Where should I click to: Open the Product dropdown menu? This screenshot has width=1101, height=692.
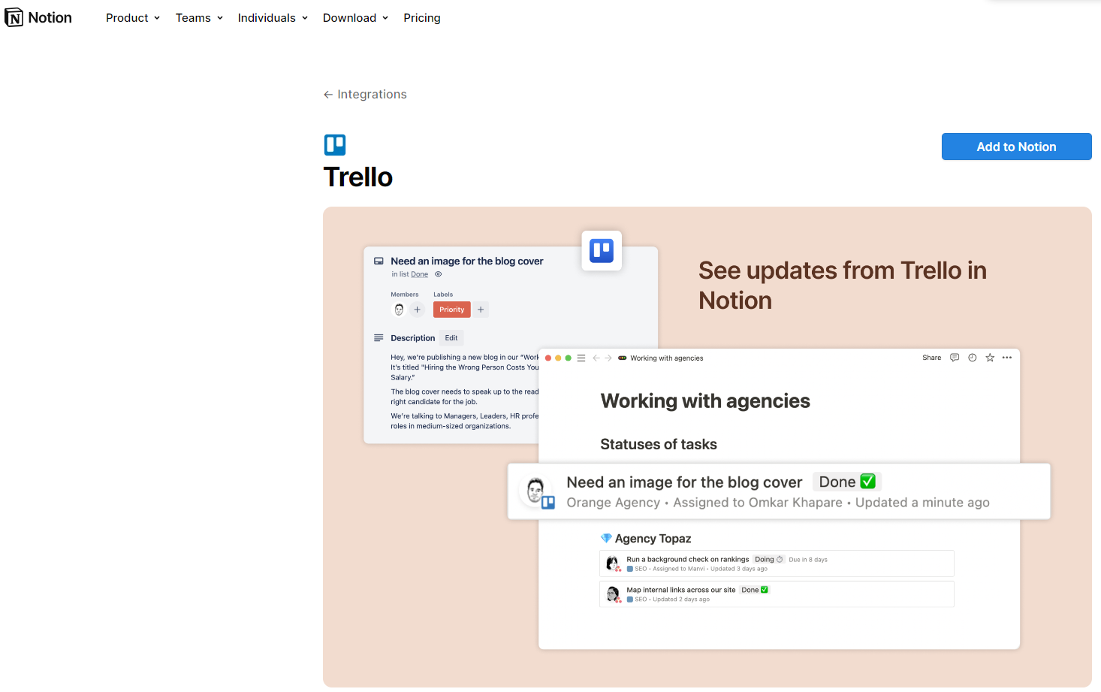133,18
